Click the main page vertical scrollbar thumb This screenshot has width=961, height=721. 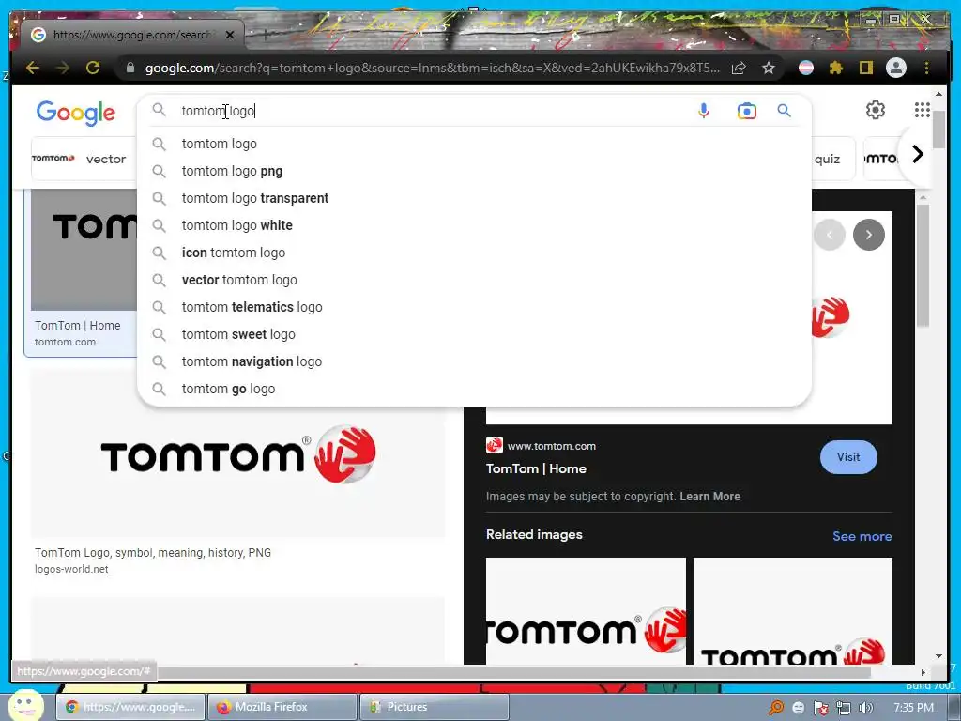[938, 130]
